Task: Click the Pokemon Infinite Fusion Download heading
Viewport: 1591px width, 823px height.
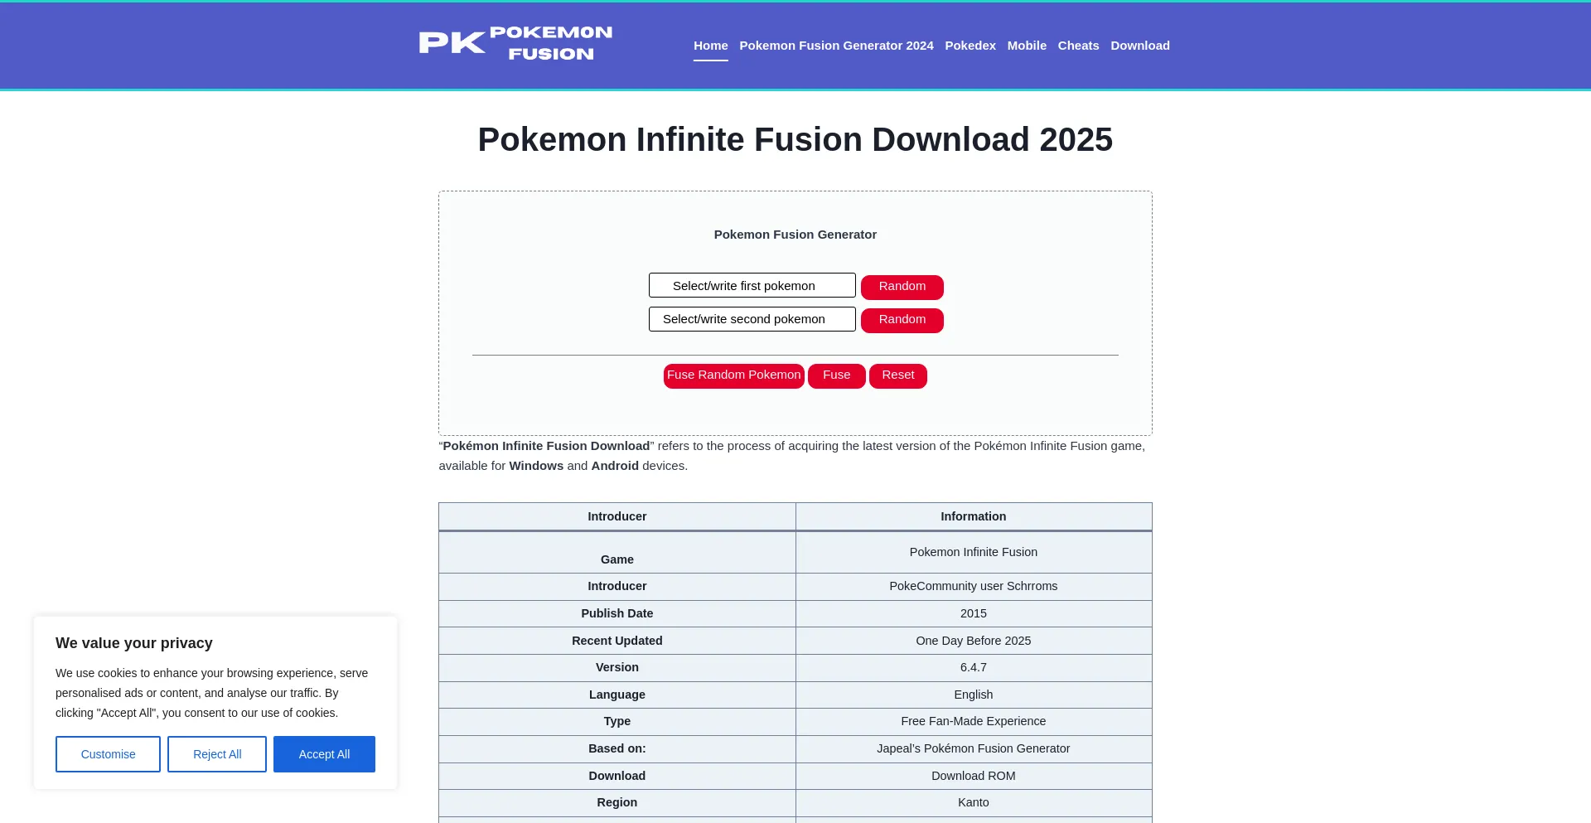Action: point(795,139)
